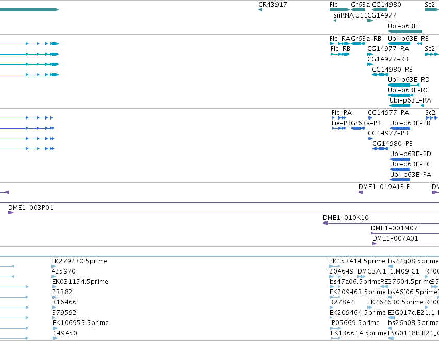This screenshot has height=341, width=439.
Task: Select EST RE27604.5prime
Action: pyautogui.click(x=384, y=287)
